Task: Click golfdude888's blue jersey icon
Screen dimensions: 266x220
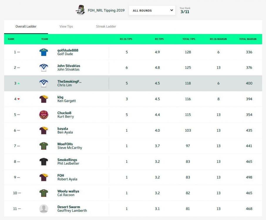Action: click(x=43, y=52)
